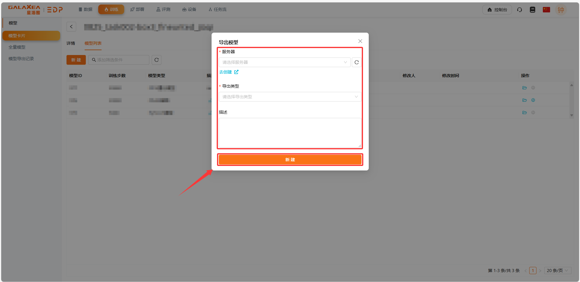Open the documentation book icon
The width and height of the screenshot is (580, 282).
(533, 10)
